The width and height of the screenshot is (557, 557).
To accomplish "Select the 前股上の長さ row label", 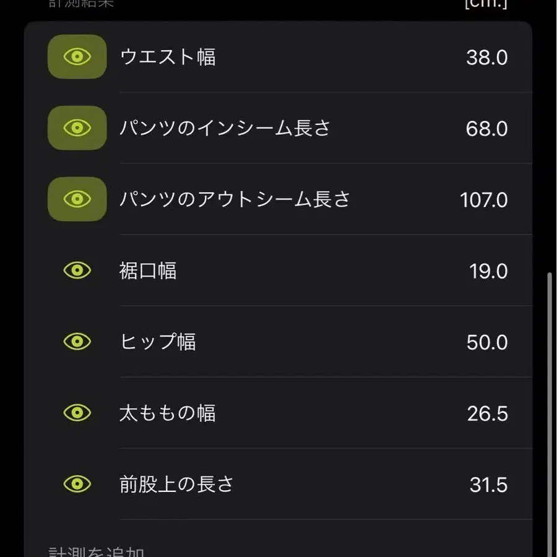I will point(177,485).
